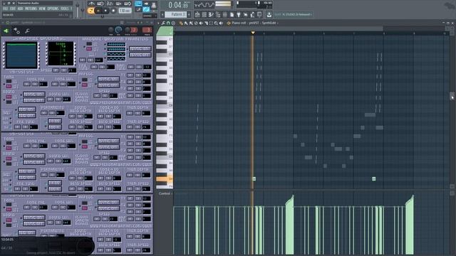Open the global snap selector dropdown
The image size is (456, 256).
pyautogui.click(x=149, y=16)
